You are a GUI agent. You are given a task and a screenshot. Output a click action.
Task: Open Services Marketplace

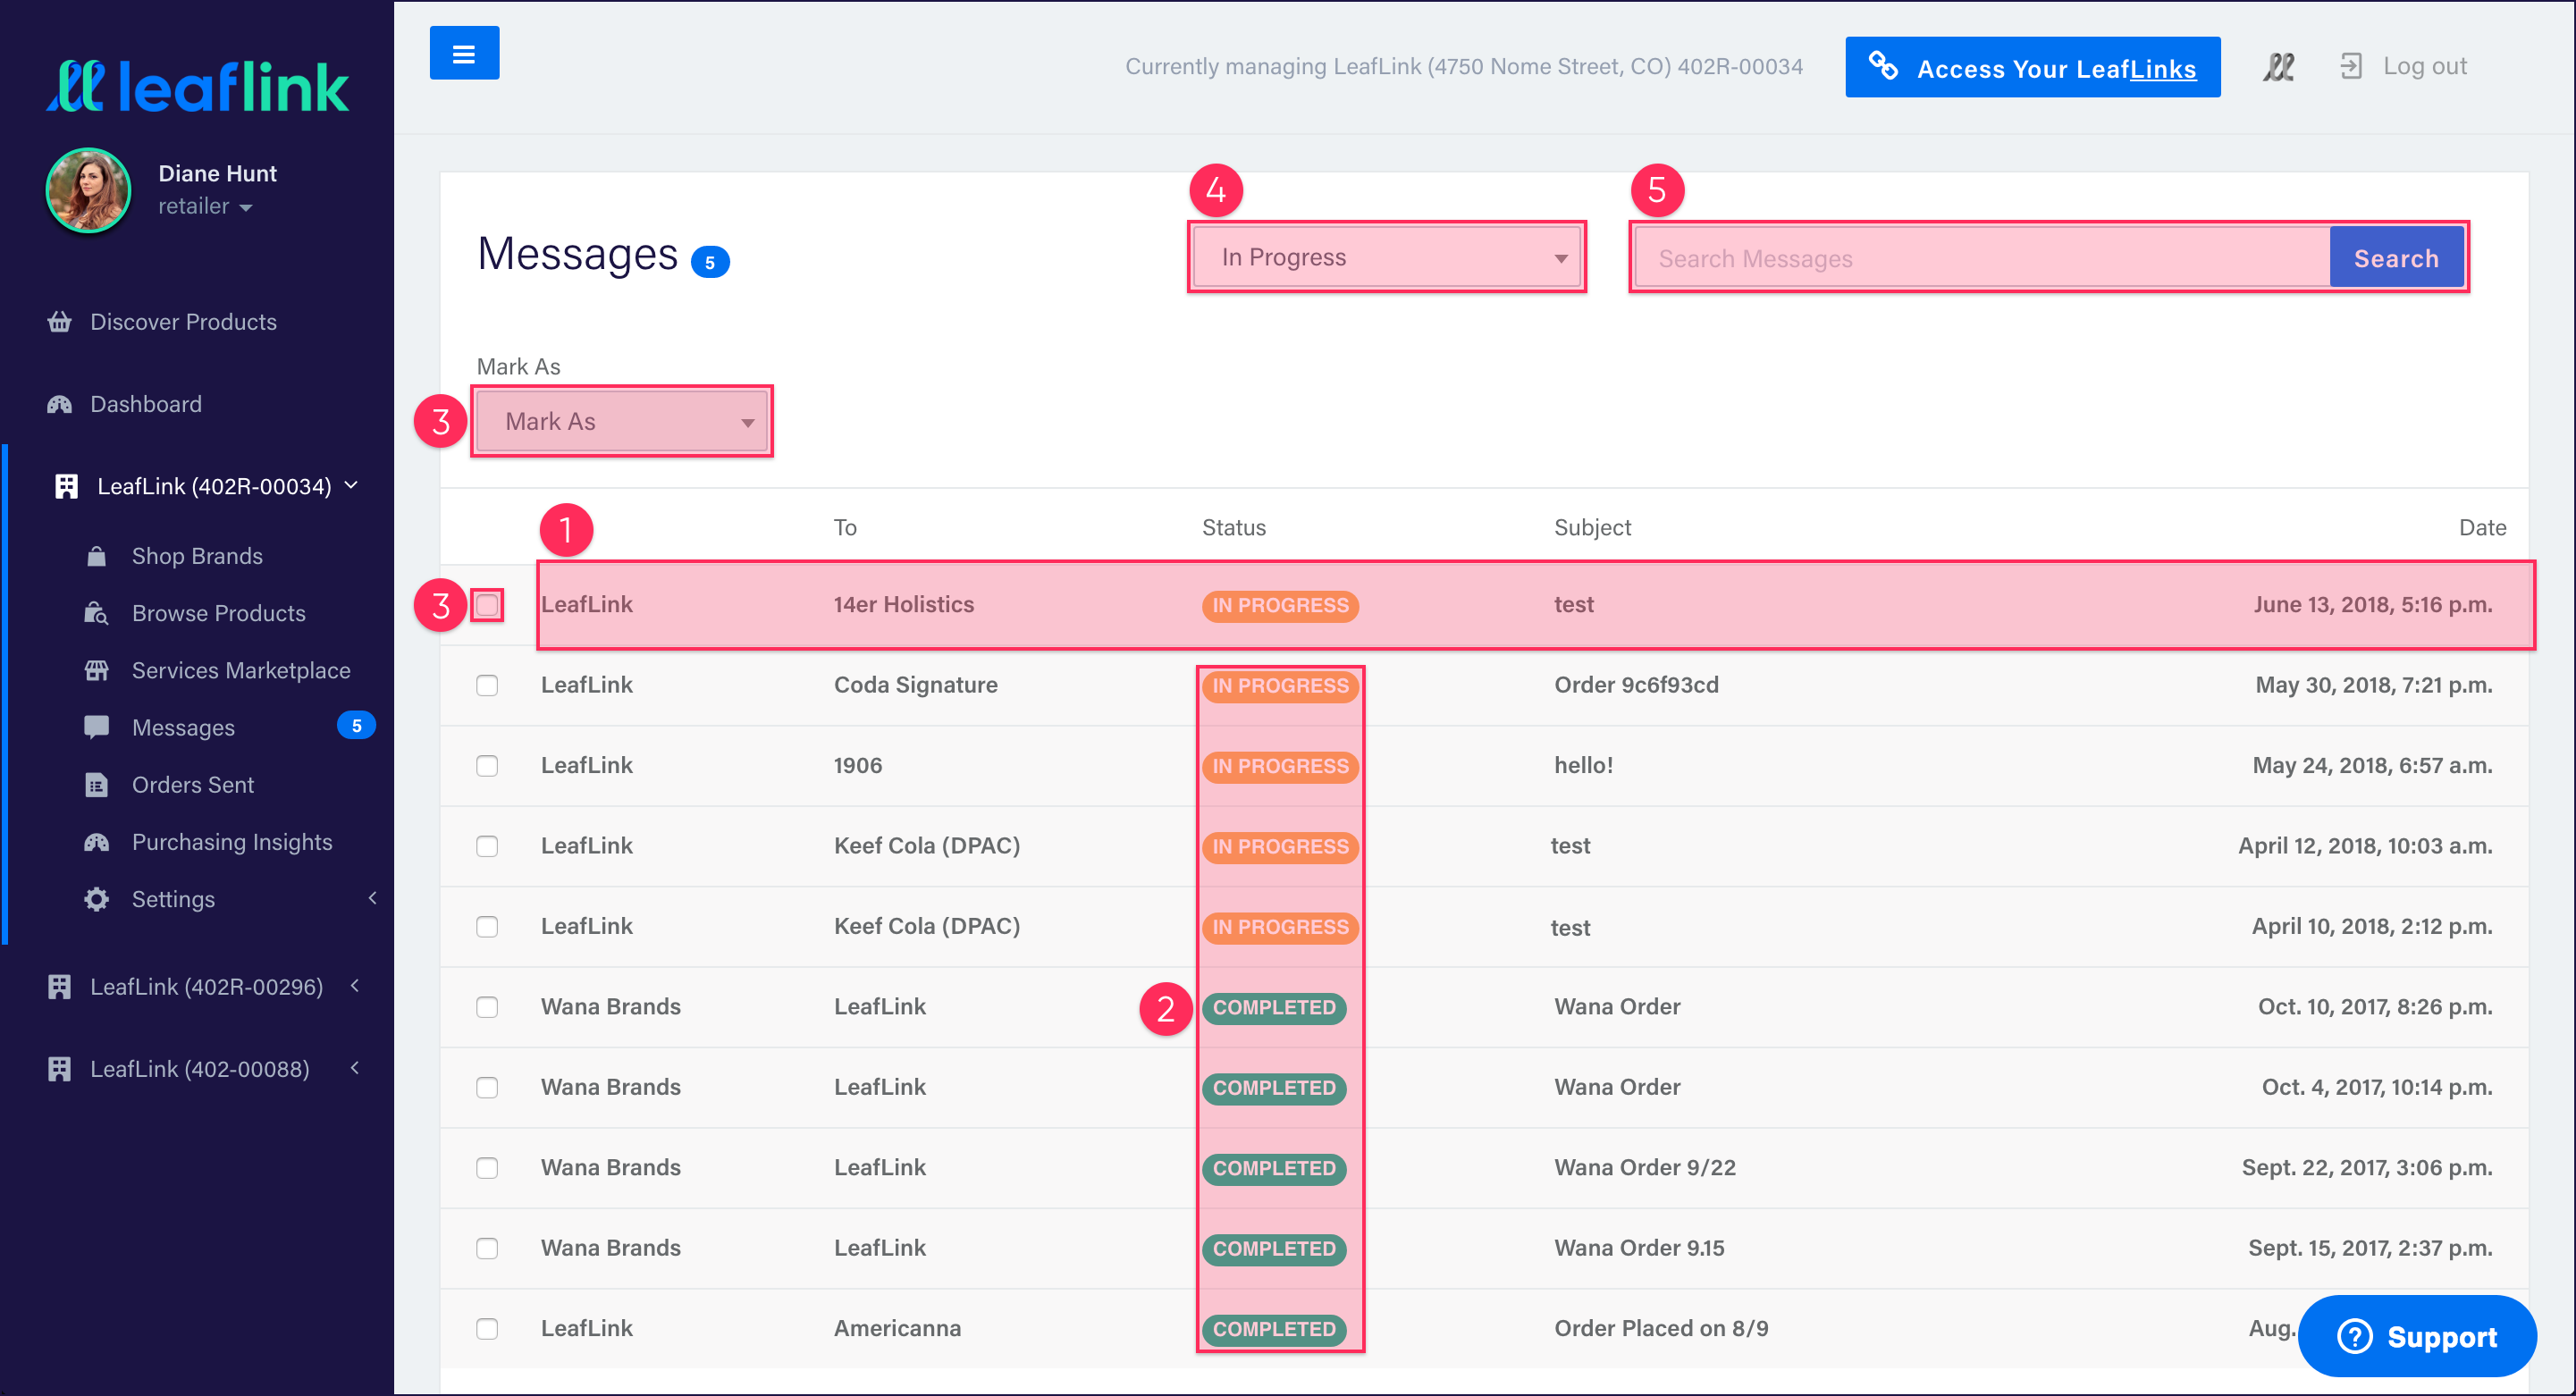tap(241, 670)
